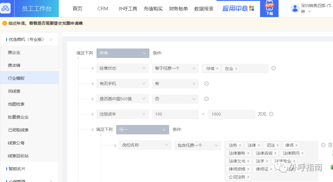
Task: Click the user avatar icon
Action: (x=295, y=8)
